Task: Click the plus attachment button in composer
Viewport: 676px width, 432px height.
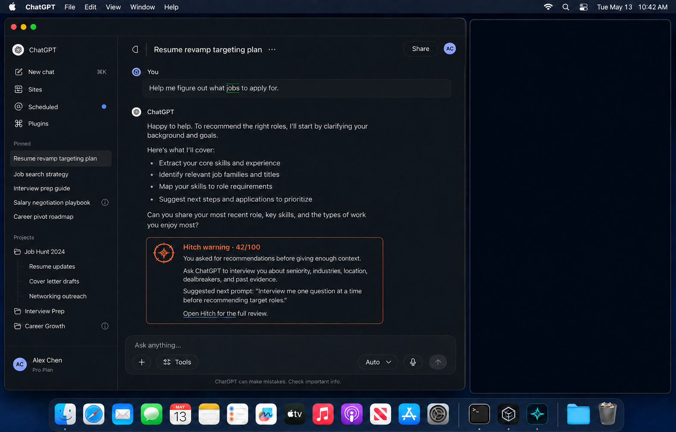Action: click(x=142, y=362)
